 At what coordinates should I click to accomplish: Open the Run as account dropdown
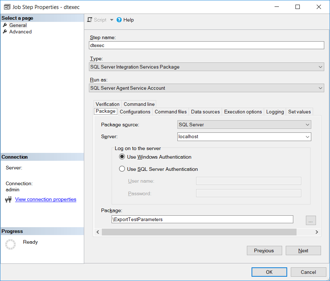coord(320,88)
